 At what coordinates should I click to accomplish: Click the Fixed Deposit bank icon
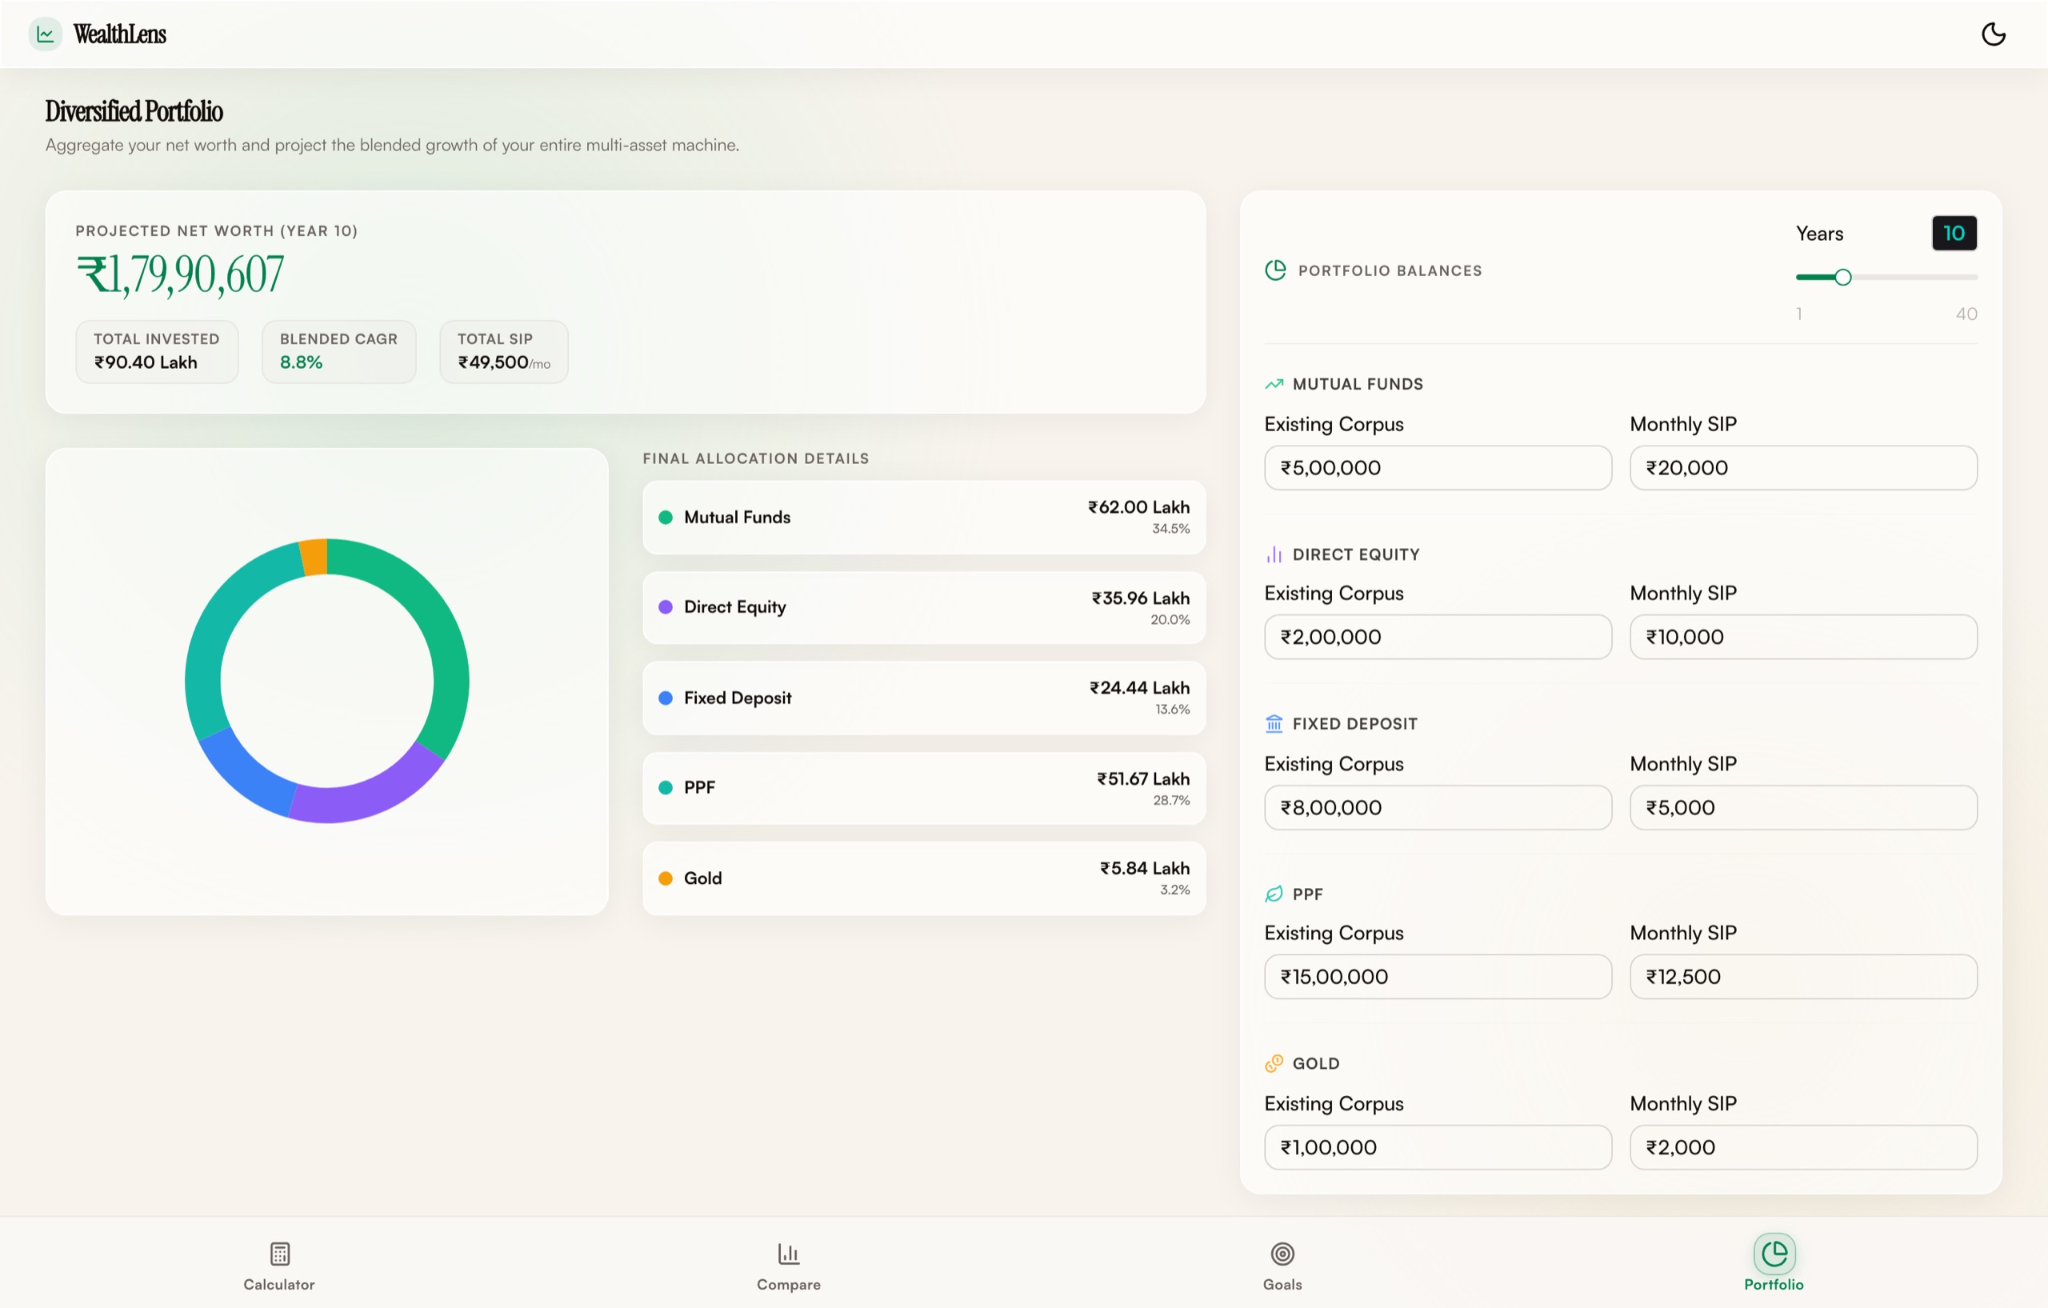click(1273, 724)
